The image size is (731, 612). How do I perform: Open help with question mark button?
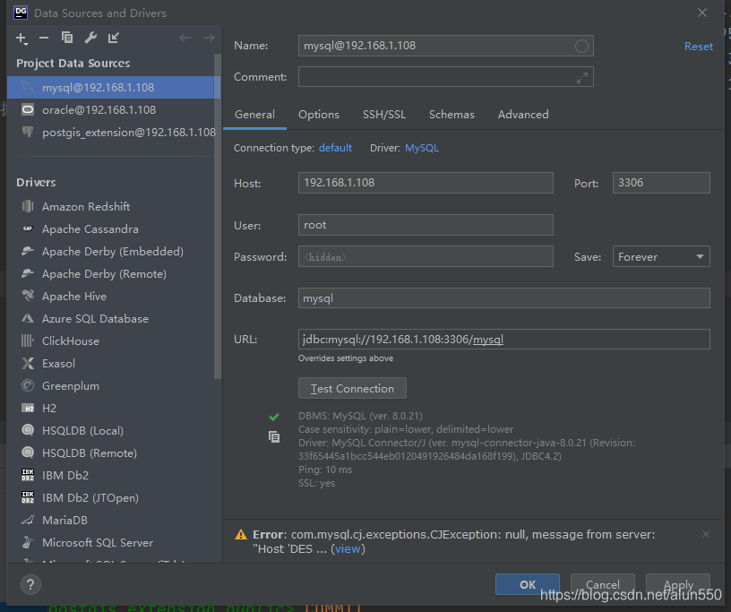pos(30,584)
